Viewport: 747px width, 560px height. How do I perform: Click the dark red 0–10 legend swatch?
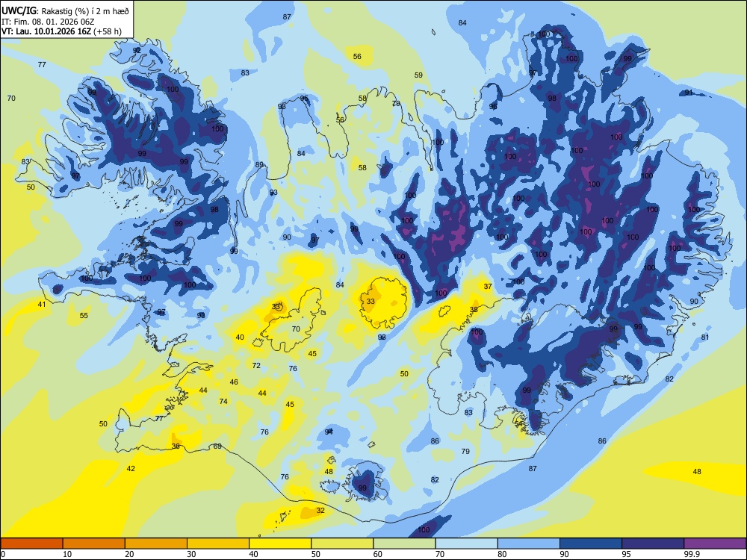coord(31,544)
